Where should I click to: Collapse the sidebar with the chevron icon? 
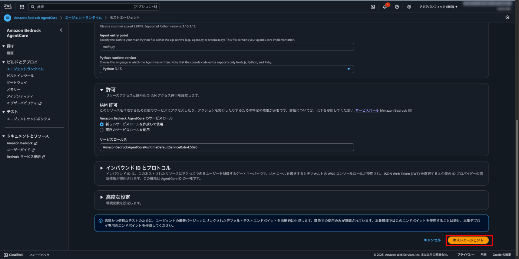pos(61,30)
